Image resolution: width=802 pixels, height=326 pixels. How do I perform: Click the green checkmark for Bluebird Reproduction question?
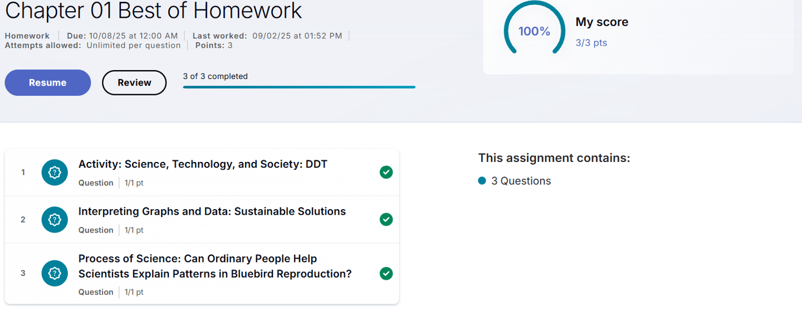[386, 273]
